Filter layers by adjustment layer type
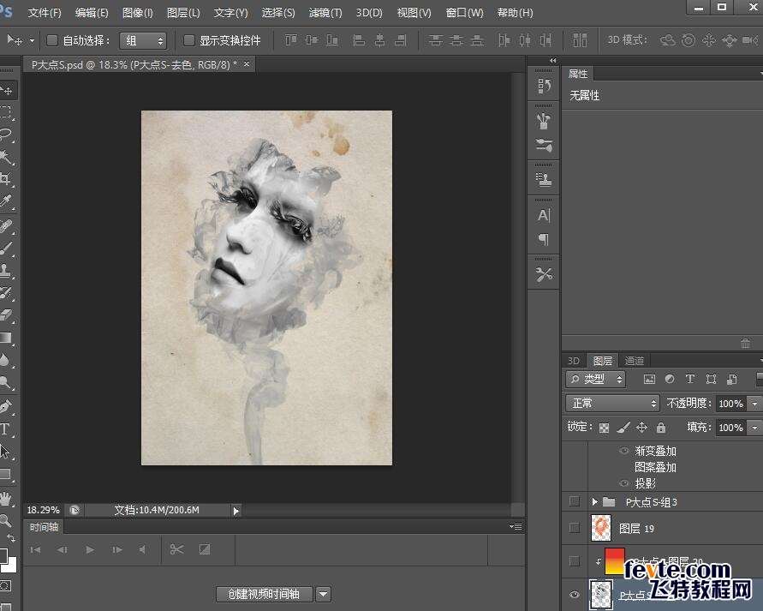 pyautogui.click(x=670, y=379)
